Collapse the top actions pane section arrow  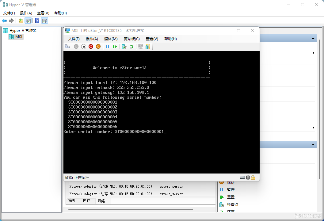point(313,38)
